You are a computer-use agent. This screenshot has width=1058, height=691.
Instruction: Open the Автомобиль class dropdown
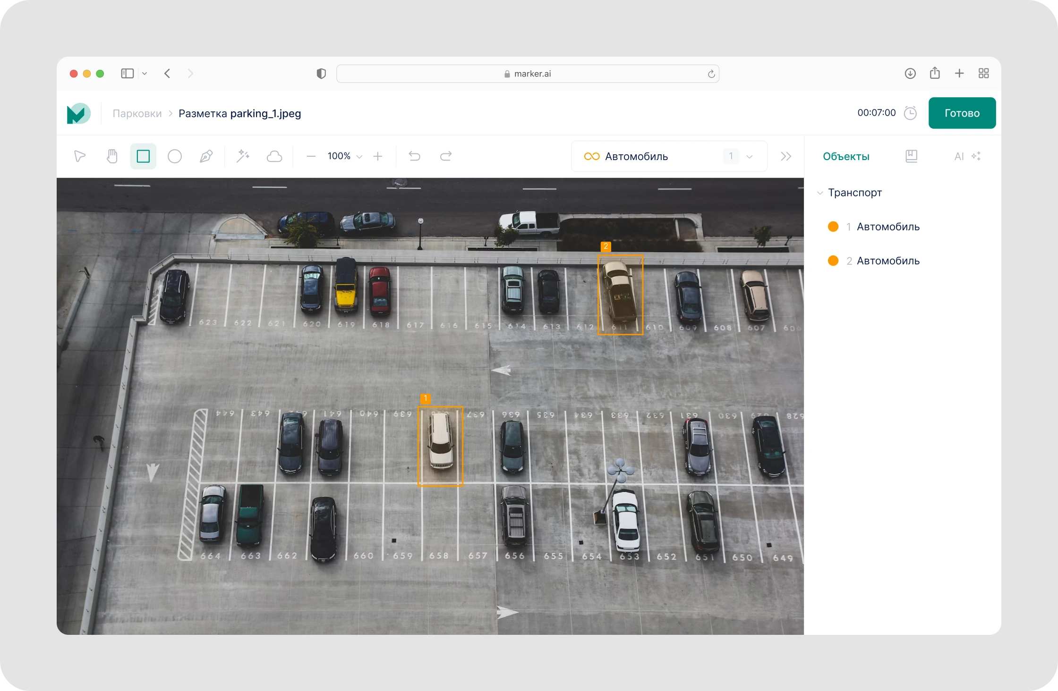[669, 156]
